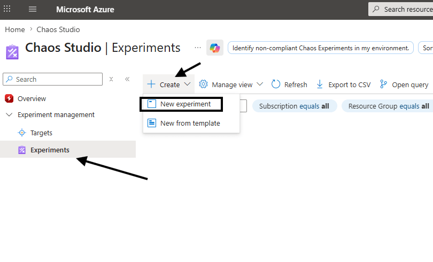Image resolution: width=433 pixels, height=262 pixels.
Task: Click the Refresh icon in toolbar
Action: (x=276, y=84)
